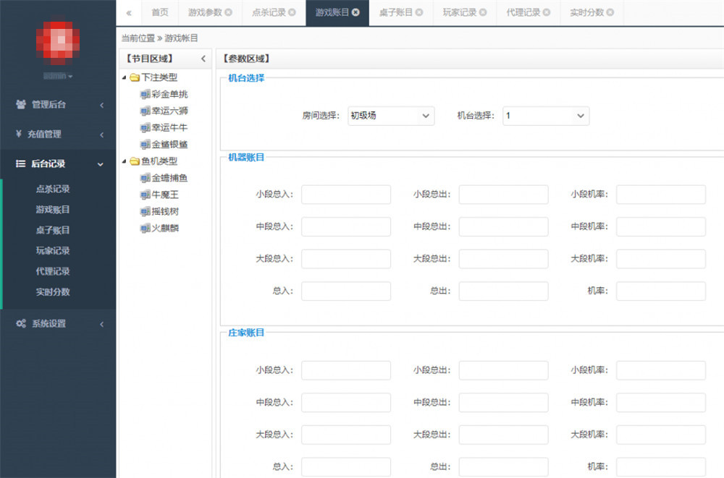Switch to the 首页 tab

(x=159, y=12)
